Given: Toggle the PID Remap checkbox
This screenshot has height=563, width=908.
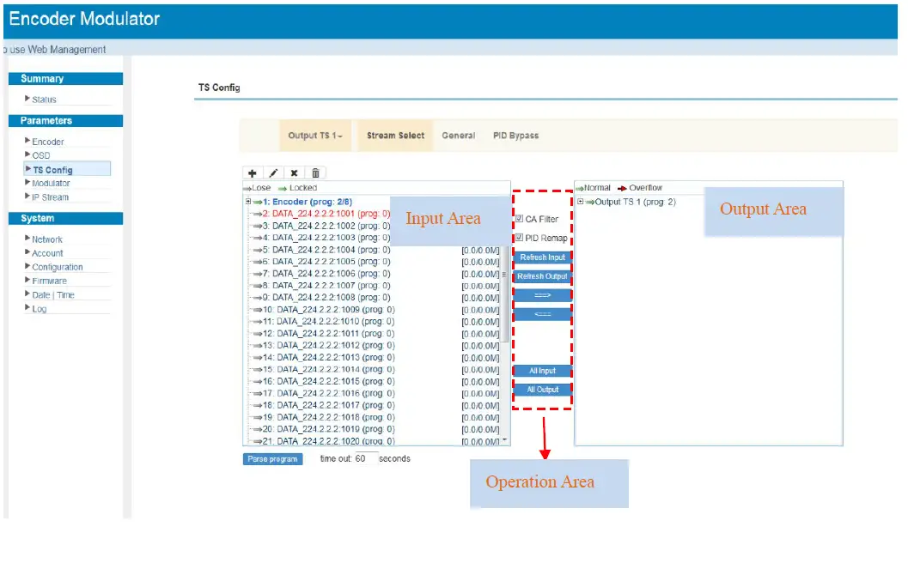Looking at the screenshot, I should coord(520,238).
